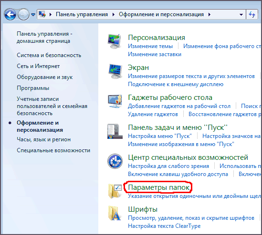Open 'Восстановление гаджетов' link

coord(225,114)
